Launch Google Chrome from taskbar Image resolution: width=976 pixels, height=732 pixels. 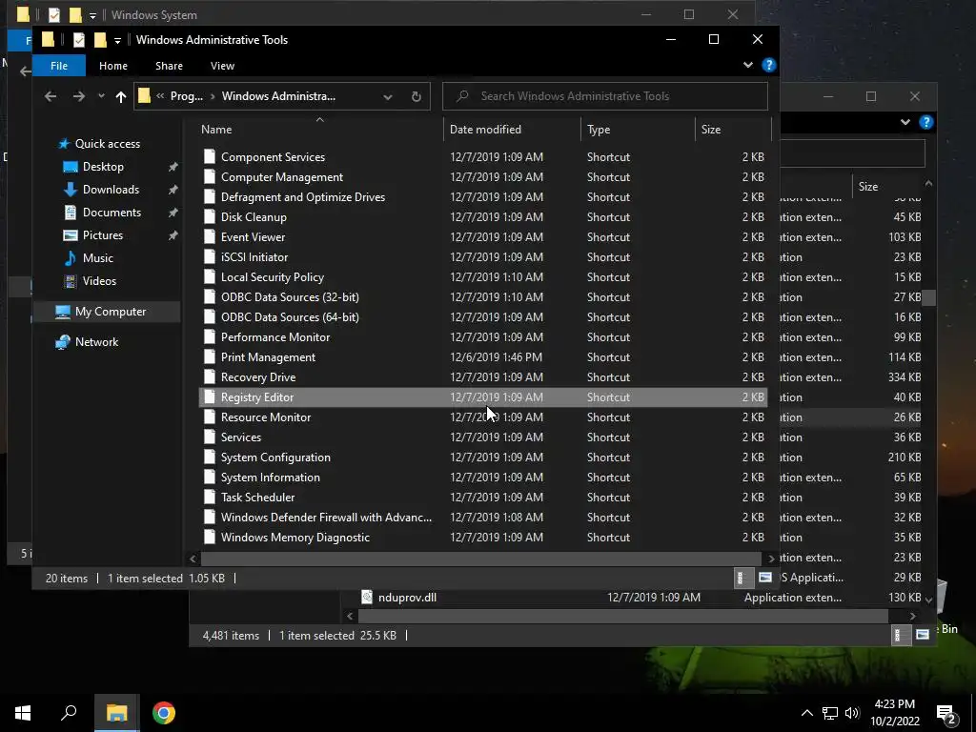[164, 713]
